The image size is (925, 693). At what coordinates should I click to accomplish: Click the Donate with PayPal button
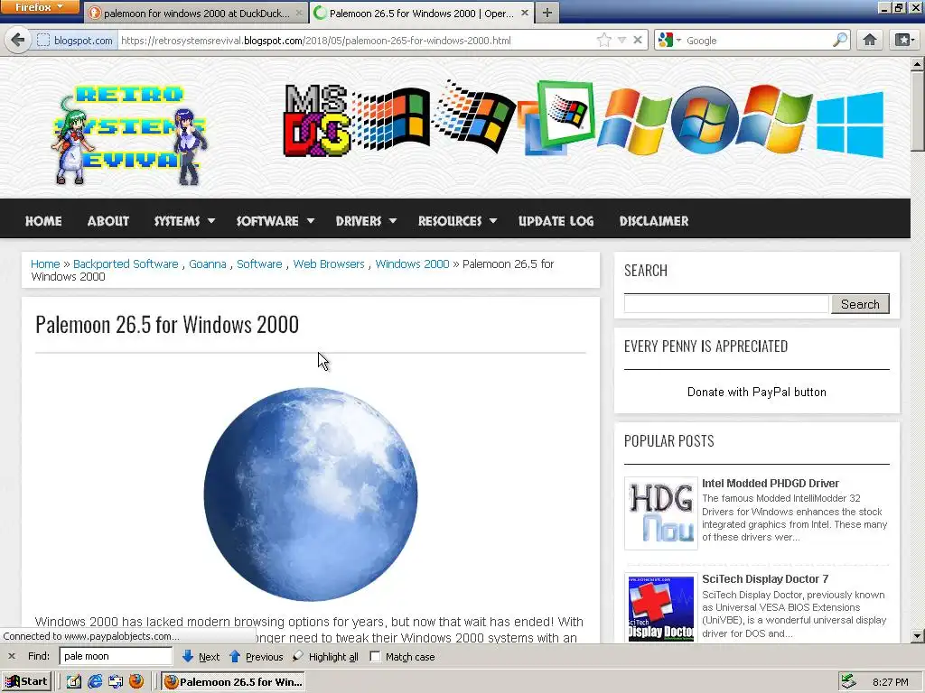click(x=756, y=392)
